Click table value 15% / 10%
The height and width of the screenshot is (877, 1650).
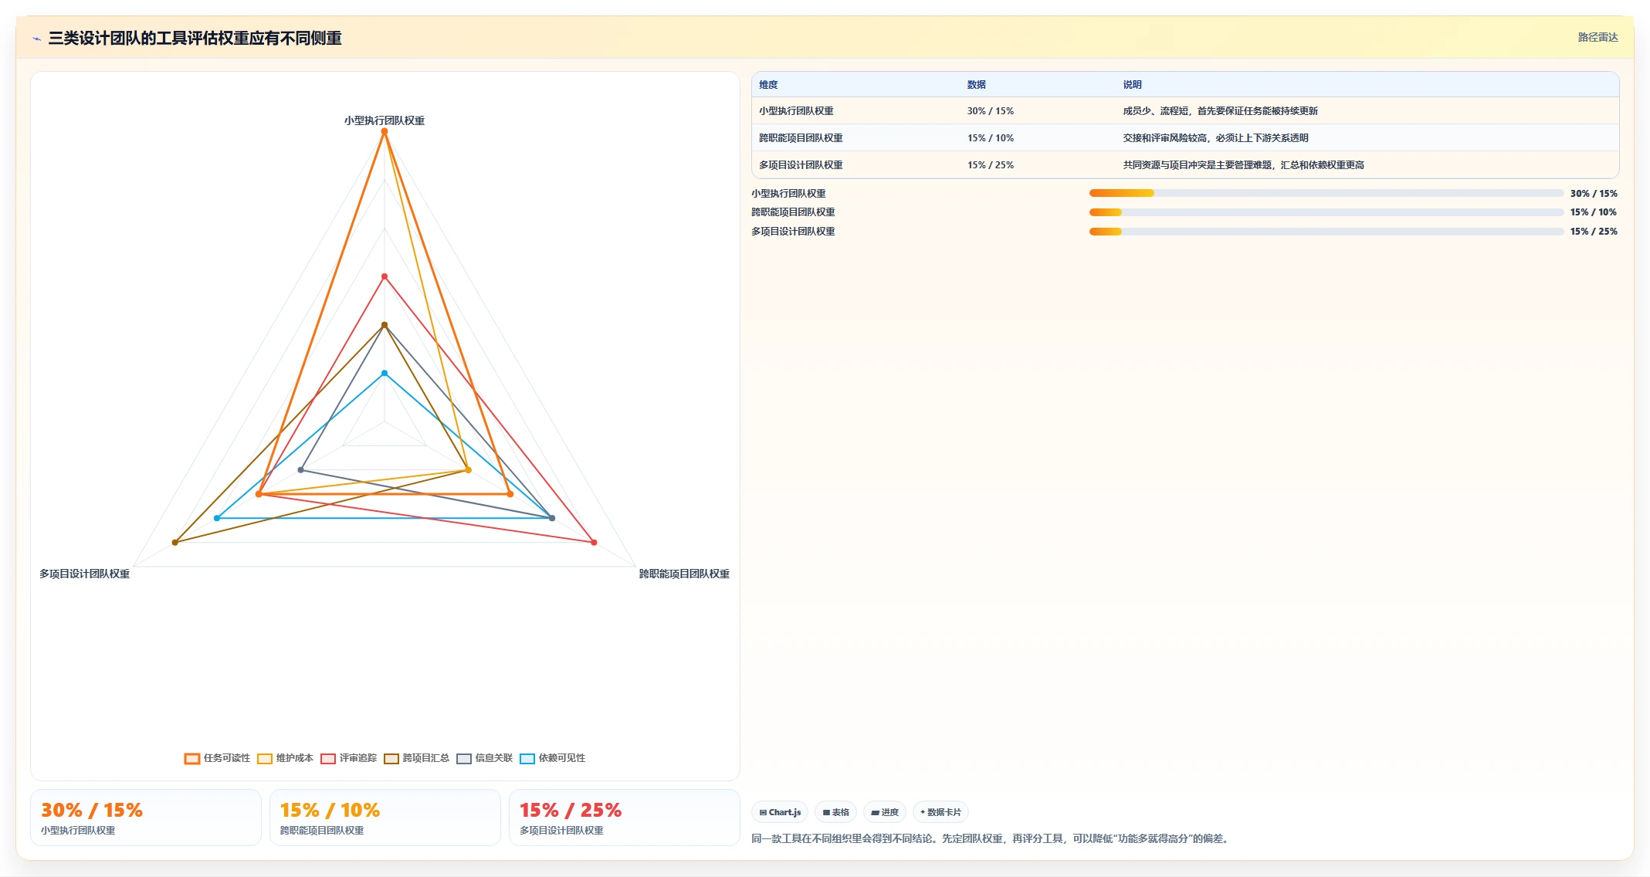991,138
